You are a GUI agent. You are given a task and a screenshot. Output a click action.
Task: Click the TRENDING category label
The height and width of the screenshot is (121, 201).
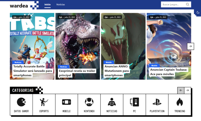click(180, 111)
